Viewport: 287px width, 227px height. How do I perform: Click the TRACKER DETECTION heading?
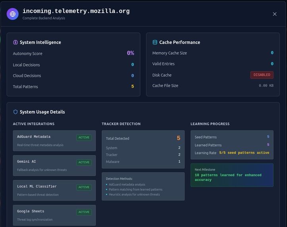pyautogui.click(x=121, y=124)
